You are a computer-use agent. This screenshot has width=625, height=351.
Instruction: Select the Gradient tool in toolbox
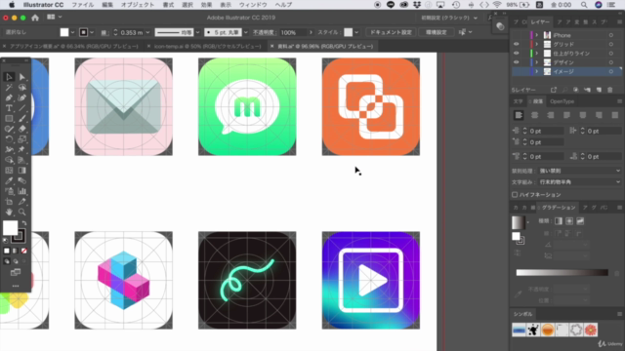(21, 170)
